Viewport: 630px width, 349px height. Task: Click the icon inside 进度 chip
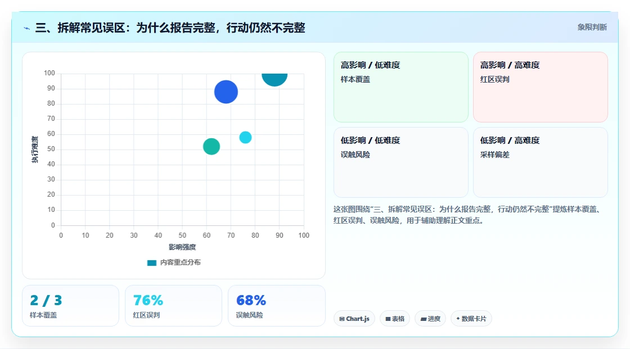click(x=423, y=319)
